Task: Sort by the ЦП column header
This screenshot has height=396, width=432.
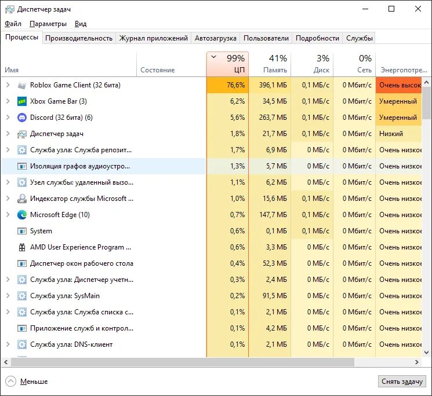Action: pyautogui.click(x=227, y=64)
